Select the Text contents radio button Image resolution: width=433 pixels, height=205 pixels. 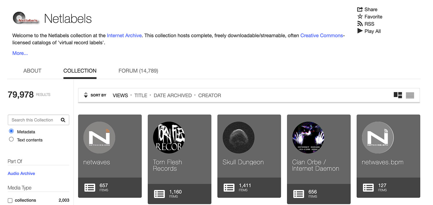click(x=11, y=139)
